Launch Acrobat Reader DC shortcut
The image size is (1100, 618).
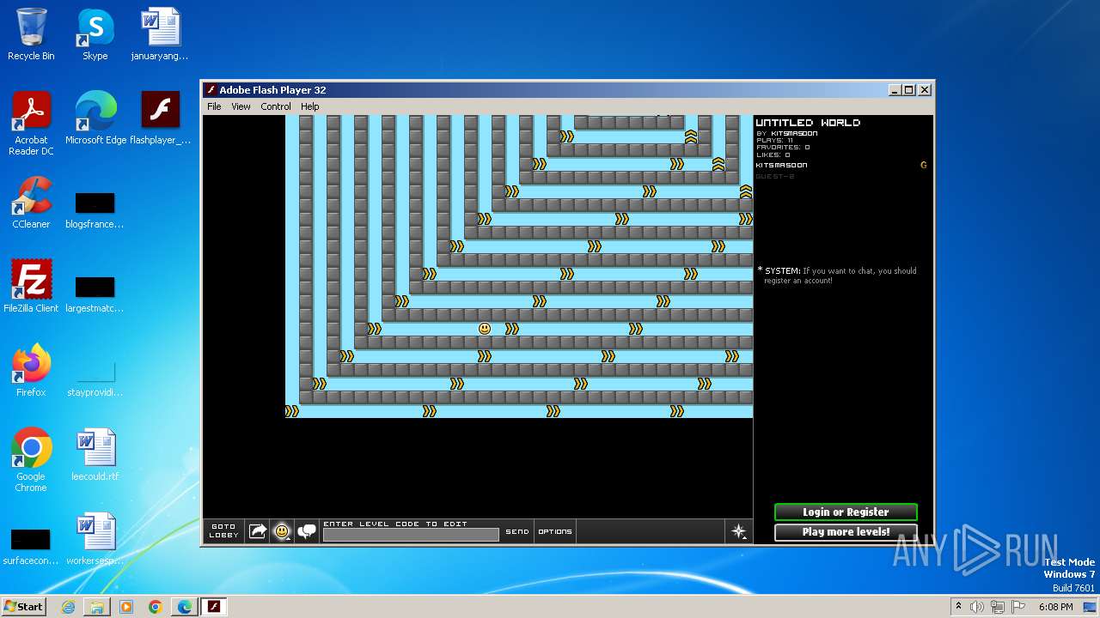click(31, 124)
